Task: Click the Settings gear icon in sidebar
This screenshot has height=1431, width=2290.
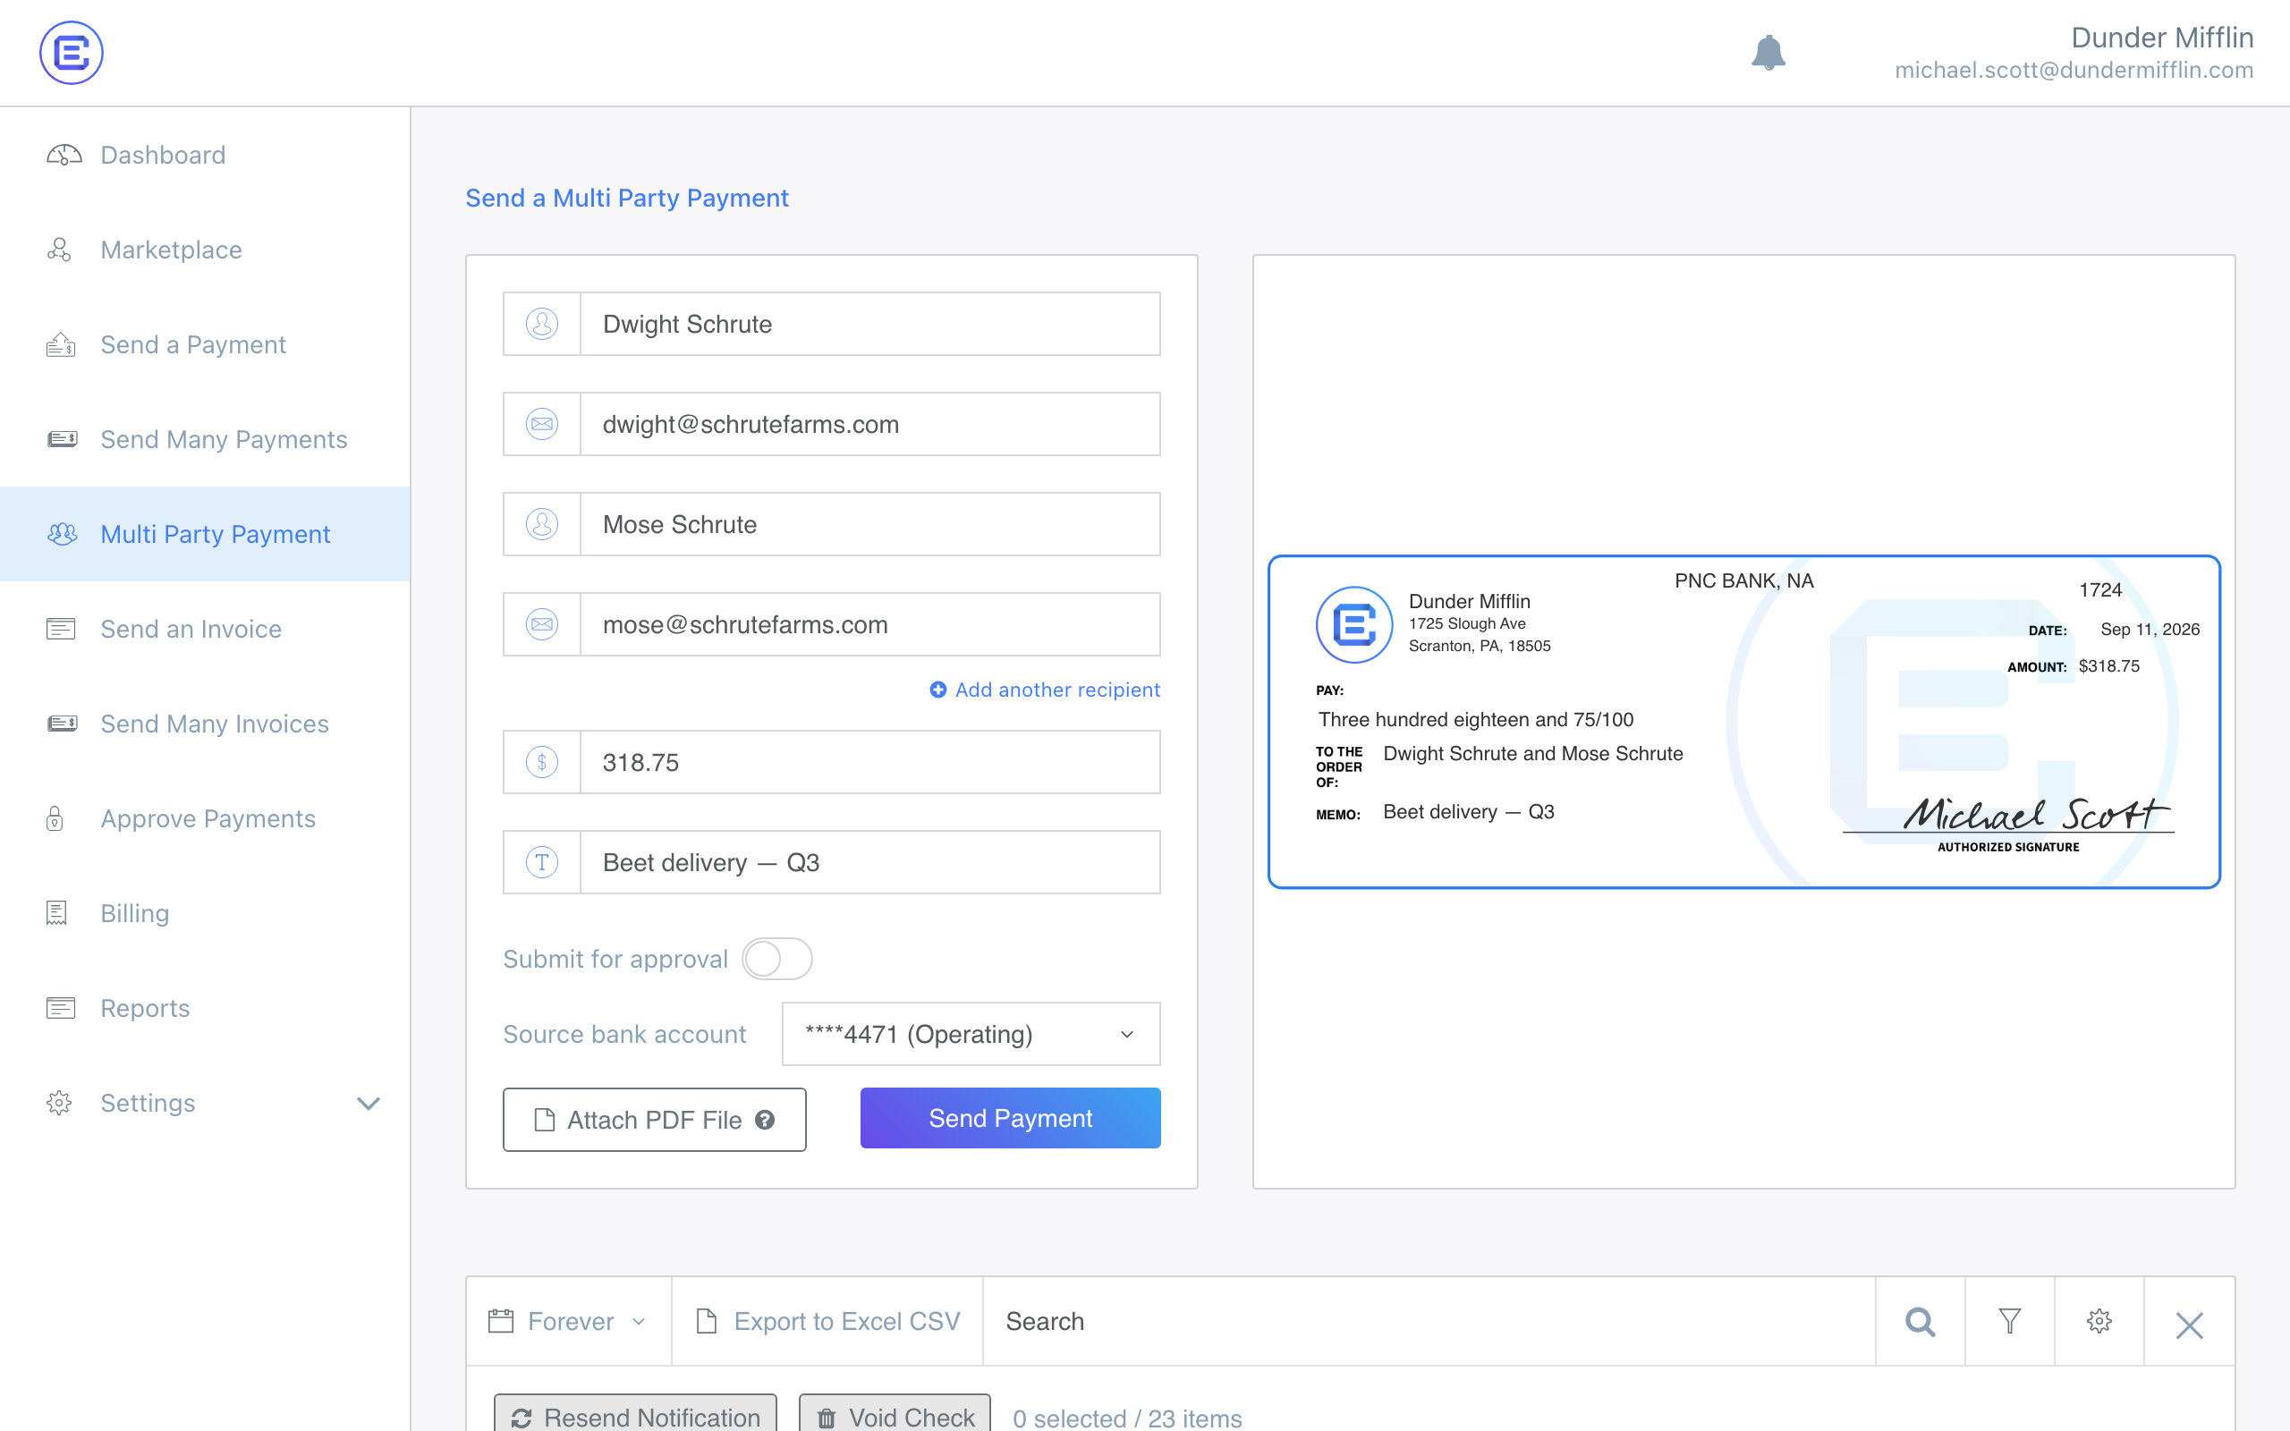Action: click(x=59, y=1103)
